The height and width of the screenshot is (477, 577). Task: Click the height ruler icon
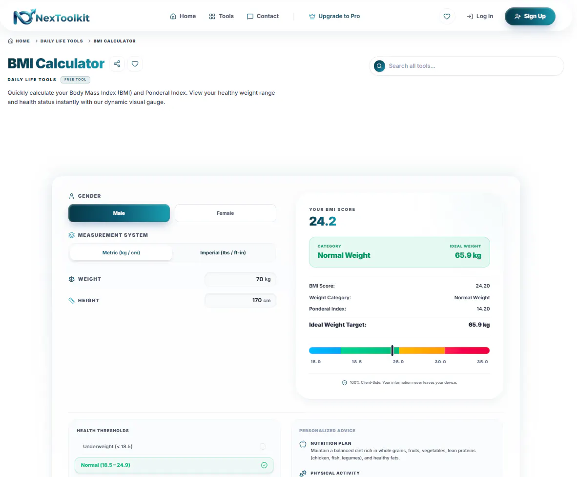(72, 300)
